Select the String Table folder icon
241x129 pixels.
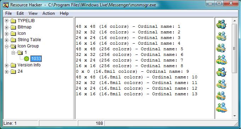(x=13, y=40)
